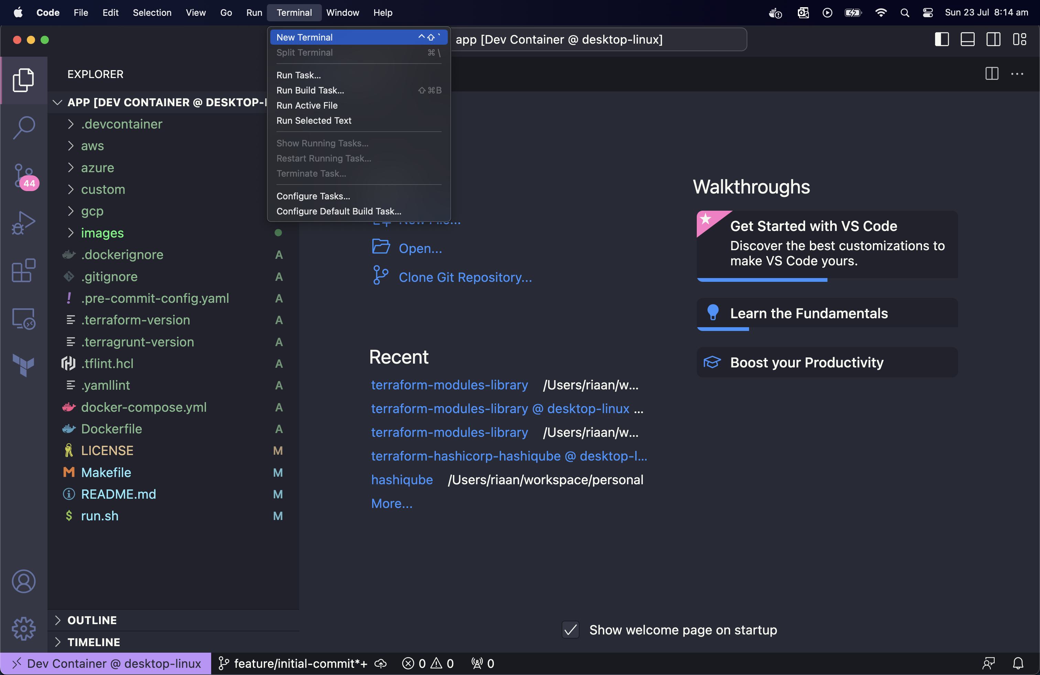Open the Terraform extension icon

(x=24, y=365)
